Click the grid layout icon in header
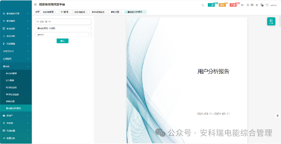 (x=248, y=5)
